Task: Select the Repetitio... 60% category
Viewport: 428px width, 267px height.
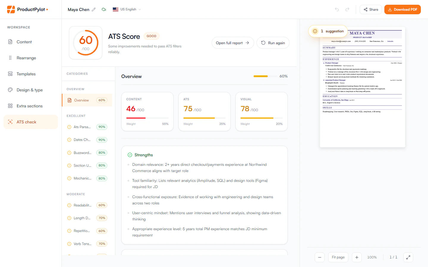Action: tap(87, 231)
